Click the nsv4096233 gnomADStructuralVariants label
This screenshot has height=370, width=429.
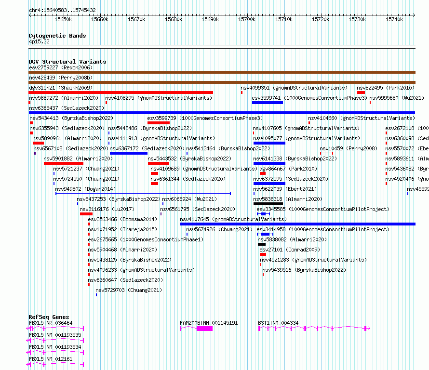[141, 270]
